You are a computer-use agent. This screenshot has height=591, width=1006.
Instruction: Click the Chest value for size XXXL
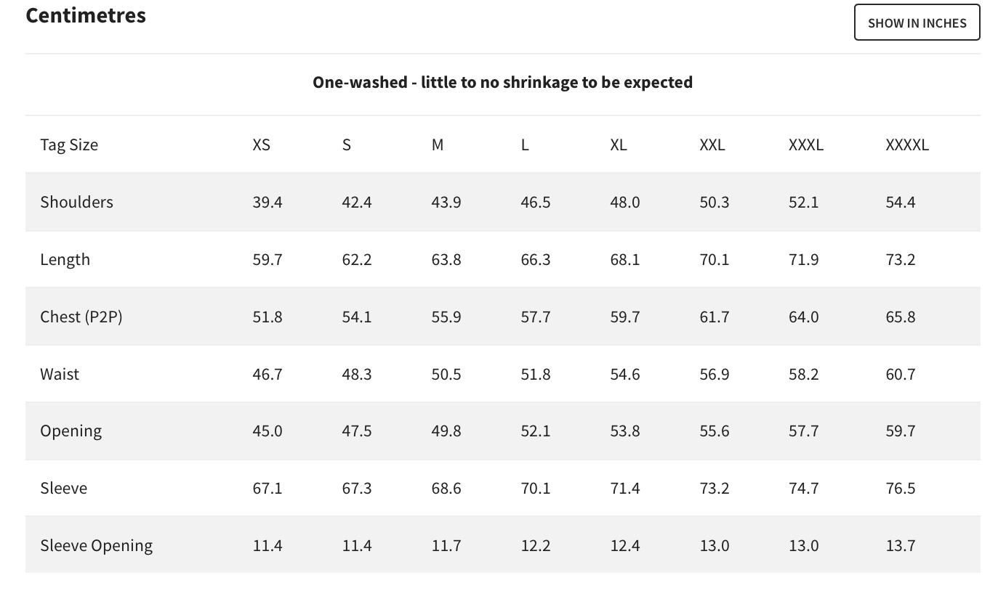804,317
